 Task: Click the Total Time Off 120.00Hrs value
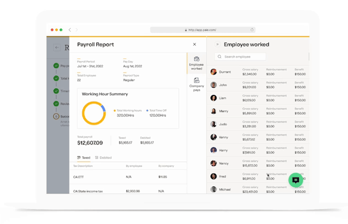[x=157, y=115]
